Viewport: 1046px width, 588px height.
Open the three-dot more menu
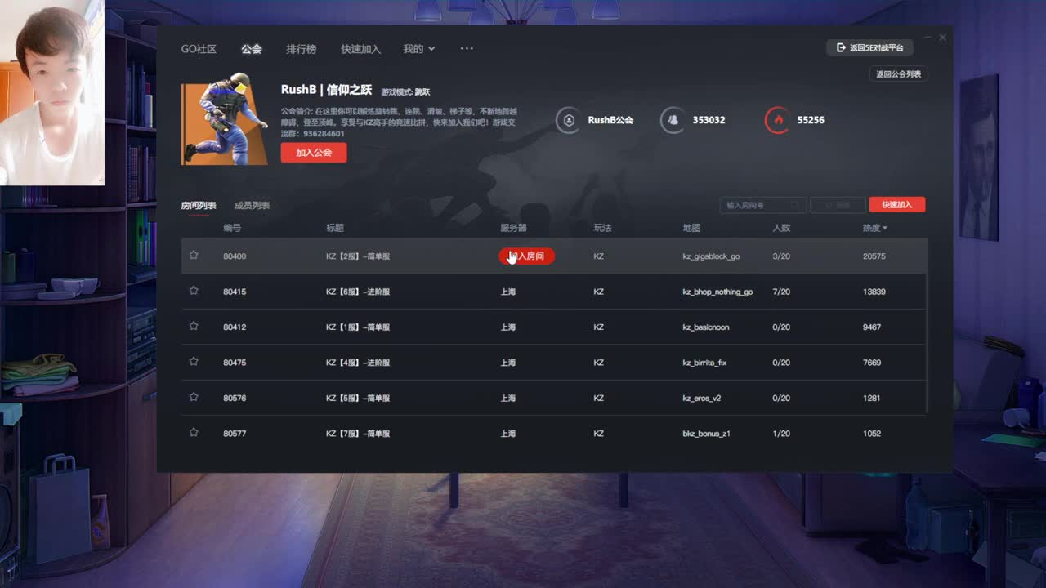click(467, 49)
